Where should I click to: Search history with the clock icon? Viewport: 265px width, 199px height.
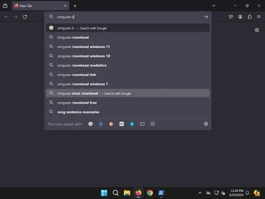(x=153, y=124)
